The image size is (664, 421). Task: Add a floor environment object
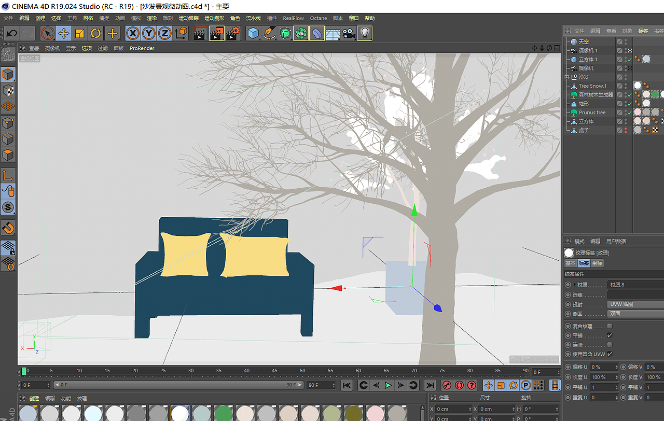[333, 33]
